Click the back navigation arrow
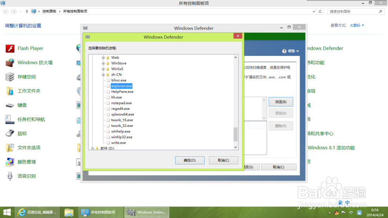The height and width of the screenshot is (218, 388). [x=5, y=11]
